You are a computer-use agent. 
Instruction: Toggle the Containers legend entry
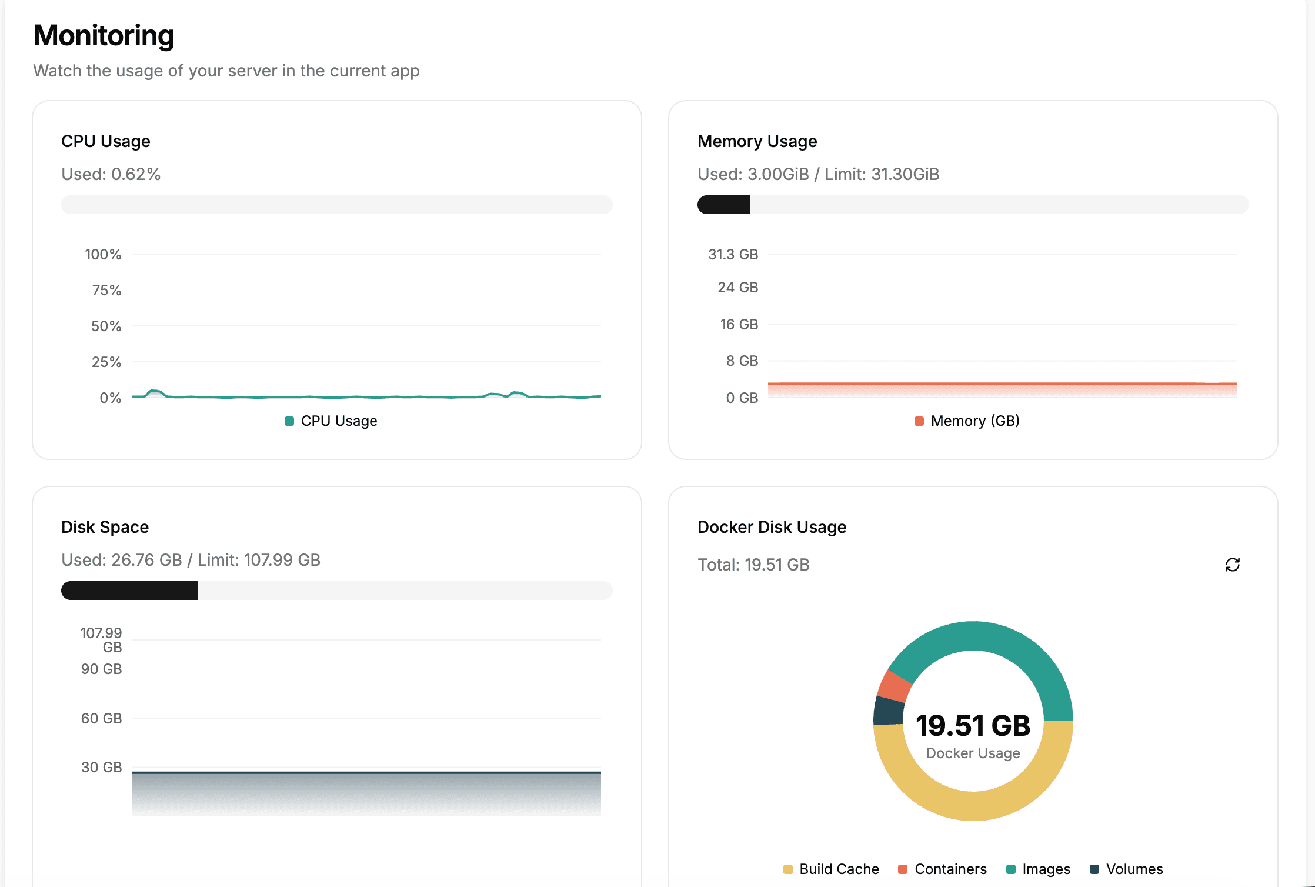click(x=942, y=869)
